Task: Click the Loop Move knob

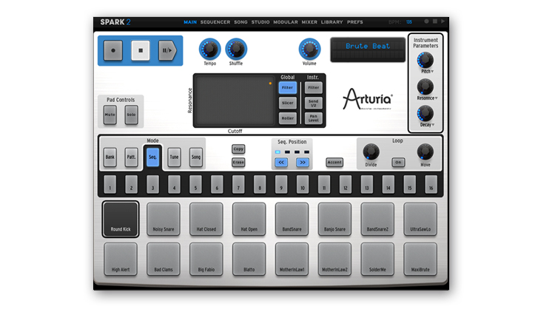Action: tap(425, 152)
